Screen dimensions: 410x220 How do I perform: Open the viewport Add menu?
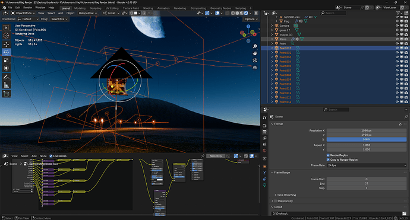(x=61, y=13)
